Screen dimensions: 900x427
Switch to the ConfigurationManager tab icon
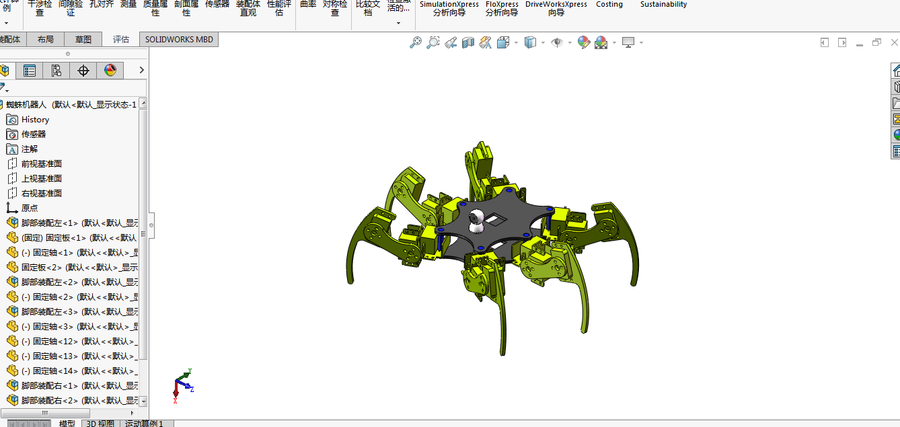pos(57,71)
